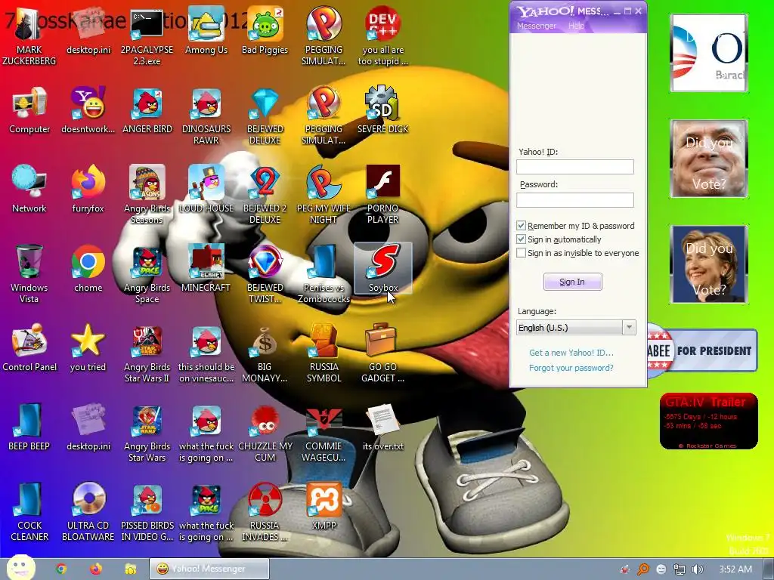Open the DINOSAURS RAWR shortcut
This screenshot has height=580, width=774.
pos(206,115)
